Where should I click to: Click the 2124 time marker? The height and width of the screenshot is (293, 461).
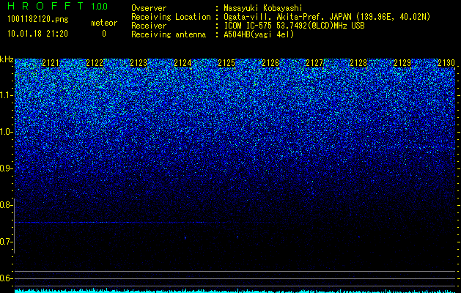tap(182, 63)
